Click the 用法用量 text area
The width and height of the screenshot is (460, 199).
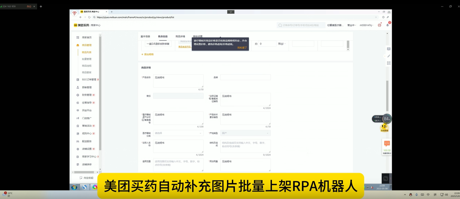click(245, 165)
